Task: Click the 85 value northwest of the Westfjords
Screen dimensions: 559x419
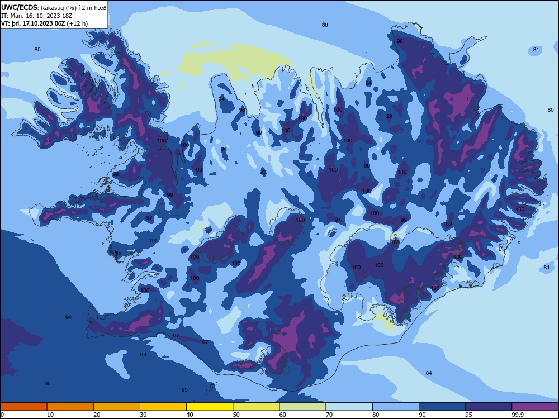Action: coord(37,50)
